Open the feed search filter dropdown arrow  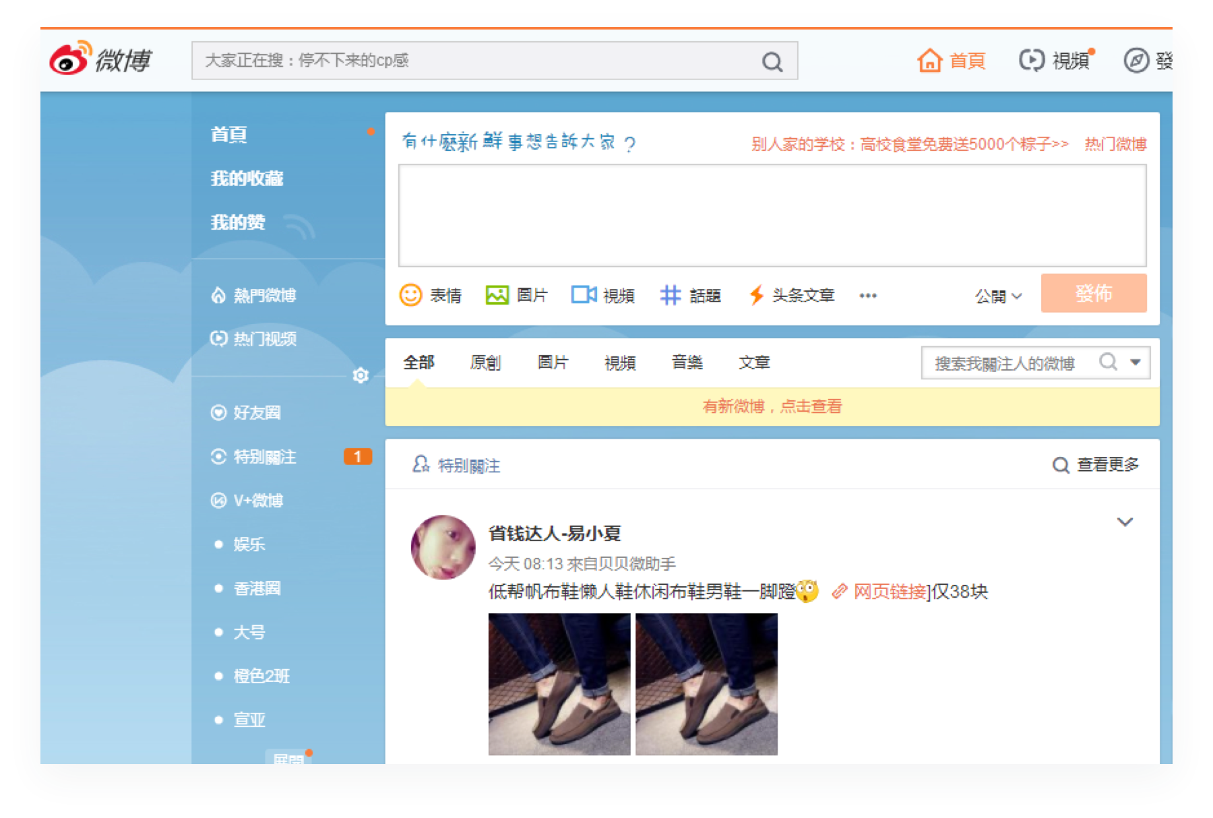click(x=1136, y=363)
